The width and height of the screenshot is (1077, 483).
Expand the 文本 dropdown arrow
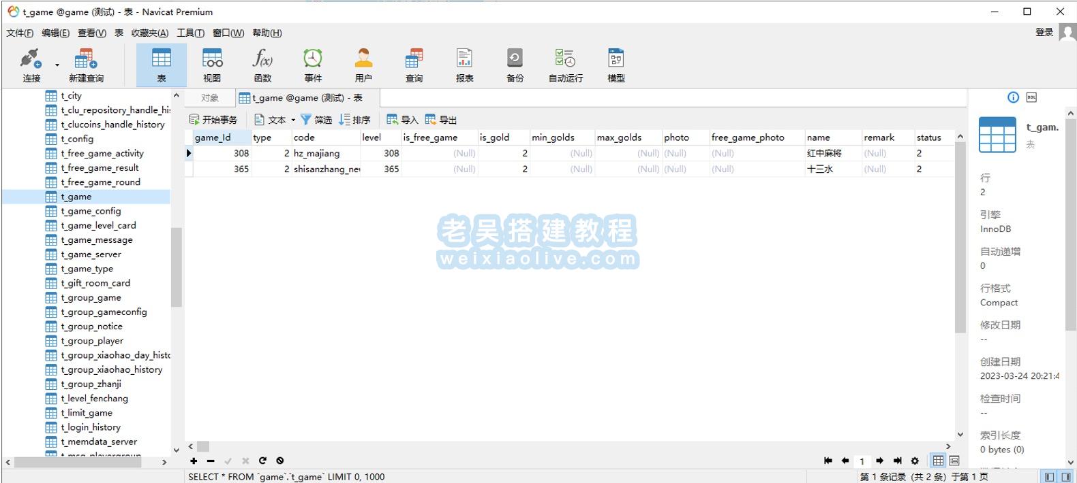click(x=293, y=120)
